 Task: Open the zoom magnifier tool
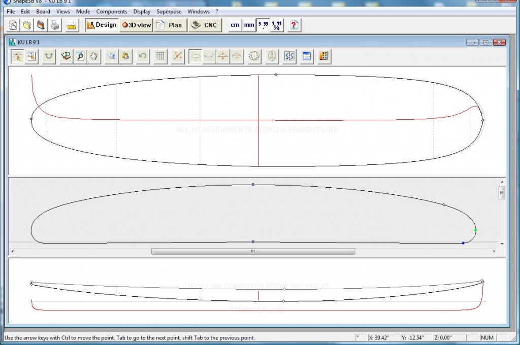pos(80,56)
